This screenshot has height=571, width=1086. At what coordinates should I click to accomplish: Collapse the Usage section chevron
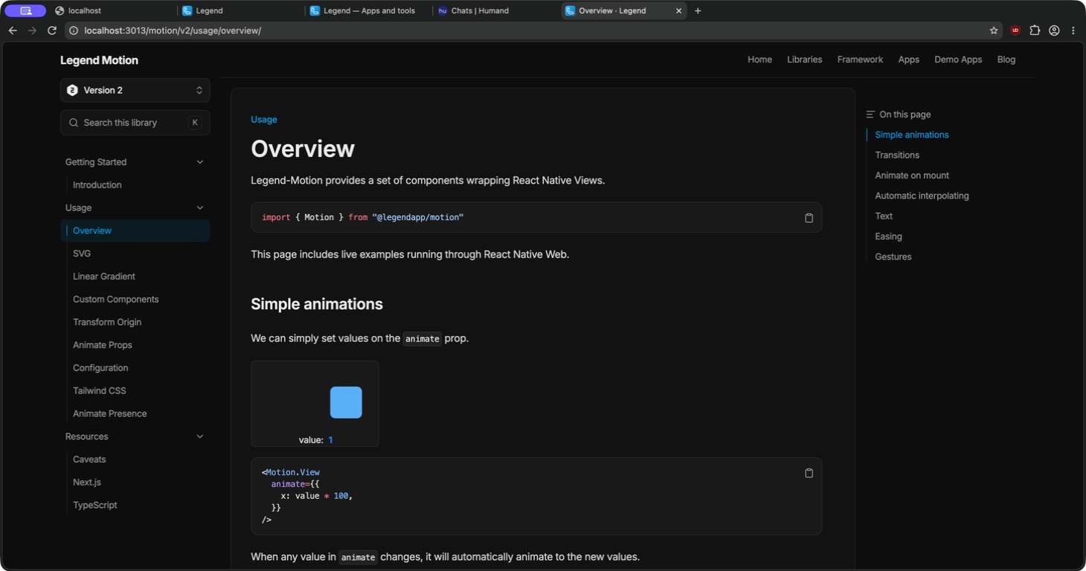[x=199, y=207]
